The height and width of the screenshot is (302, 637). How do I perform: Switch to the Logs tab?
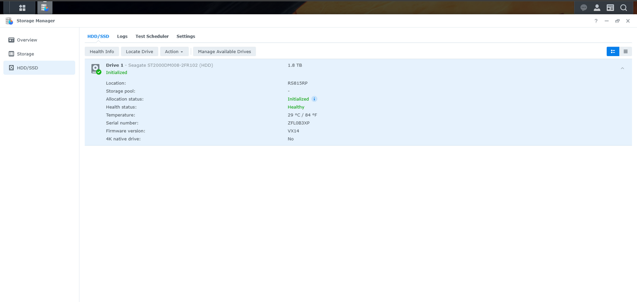(122, 36)
